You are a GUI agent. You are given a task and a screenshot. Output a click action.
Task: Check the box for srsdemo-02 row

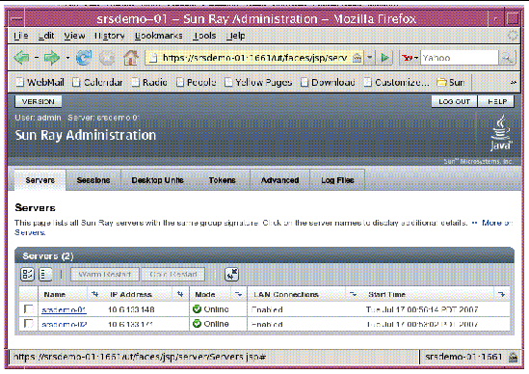pos(29,324)
